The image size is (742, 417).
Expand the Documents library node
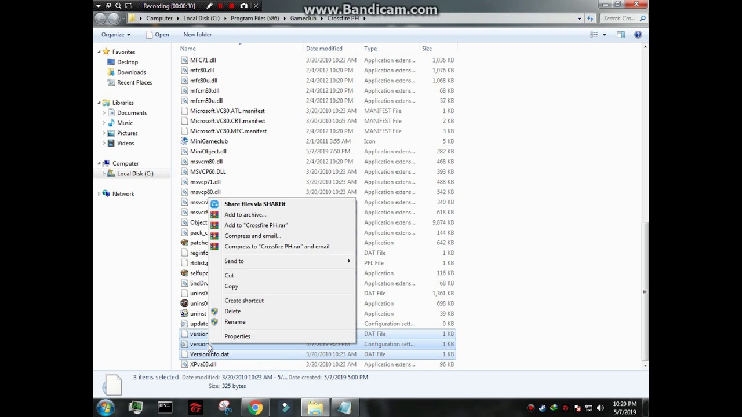pyautogui.click(x=104, y=113)
